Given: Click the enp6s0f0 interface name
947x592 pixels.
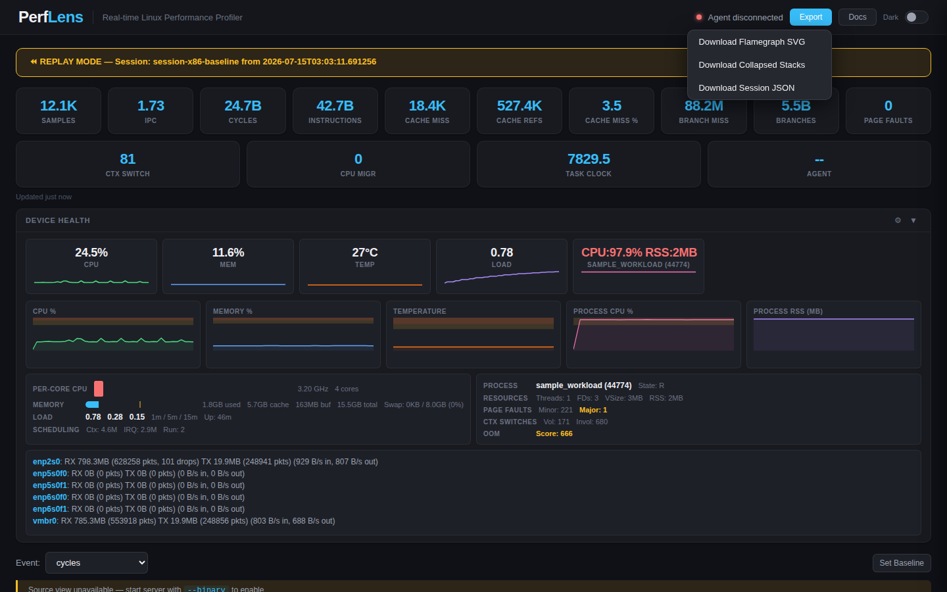Looking at the screenshot, I should pos(50,497).
